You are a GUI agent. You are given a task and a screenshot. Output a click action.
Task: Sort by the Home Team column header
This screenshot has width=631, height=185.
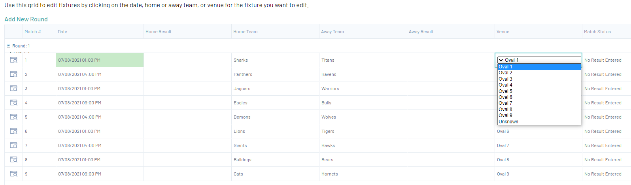tap(245, 32)
